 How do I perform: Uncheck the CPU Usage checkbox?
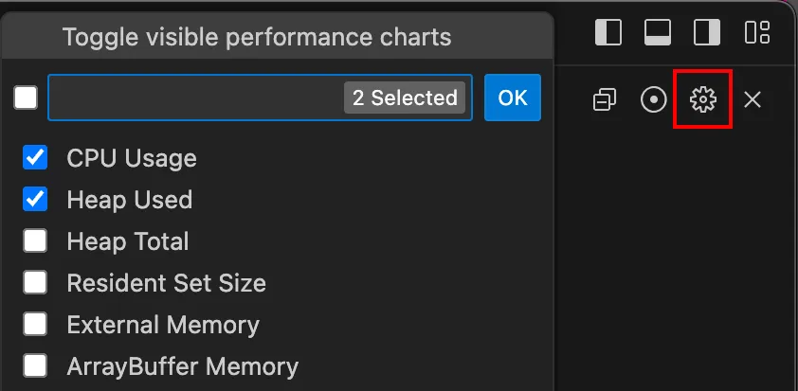click(35, 157)
